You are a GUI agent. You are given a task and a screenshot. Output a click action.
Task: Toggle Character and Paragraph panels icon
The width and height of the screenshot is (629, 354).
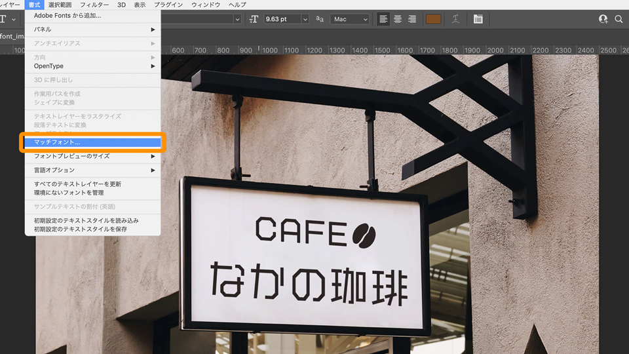[x=478, y=19]
